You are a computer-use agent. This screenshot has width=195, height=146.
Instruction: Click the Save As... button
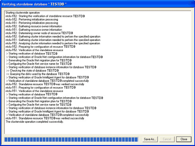(150, 139)
